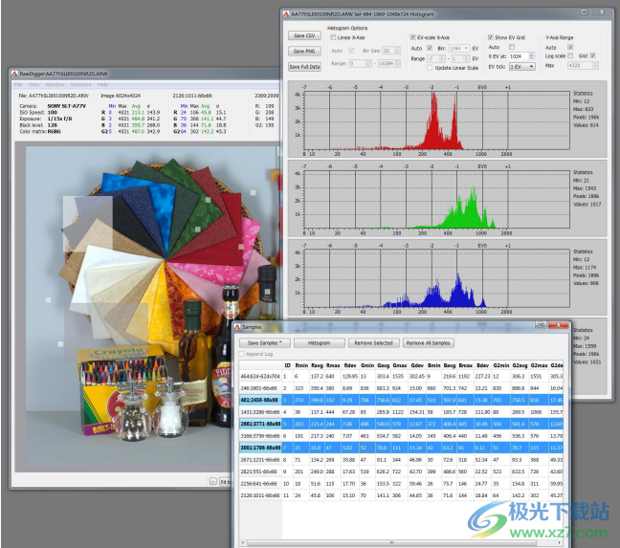Toggle the Auto checkbox under EV-scale X-Axis

430,48
